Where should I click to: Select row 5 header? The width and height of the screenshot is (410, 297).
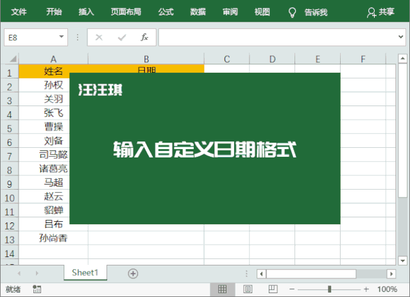(x=10, y=129)
